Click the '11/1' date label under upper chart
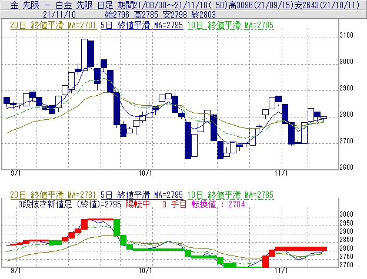This screenshot has width=367, height=279. point(281,173)
